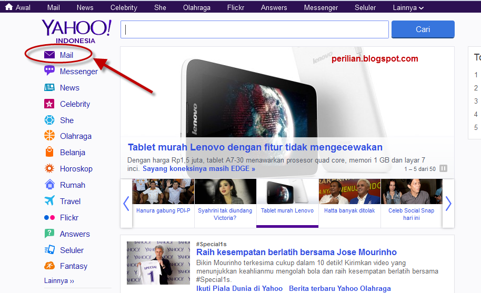Follow Berita terbaru Yahoo Olahraga link

click(x=340, y=288)
